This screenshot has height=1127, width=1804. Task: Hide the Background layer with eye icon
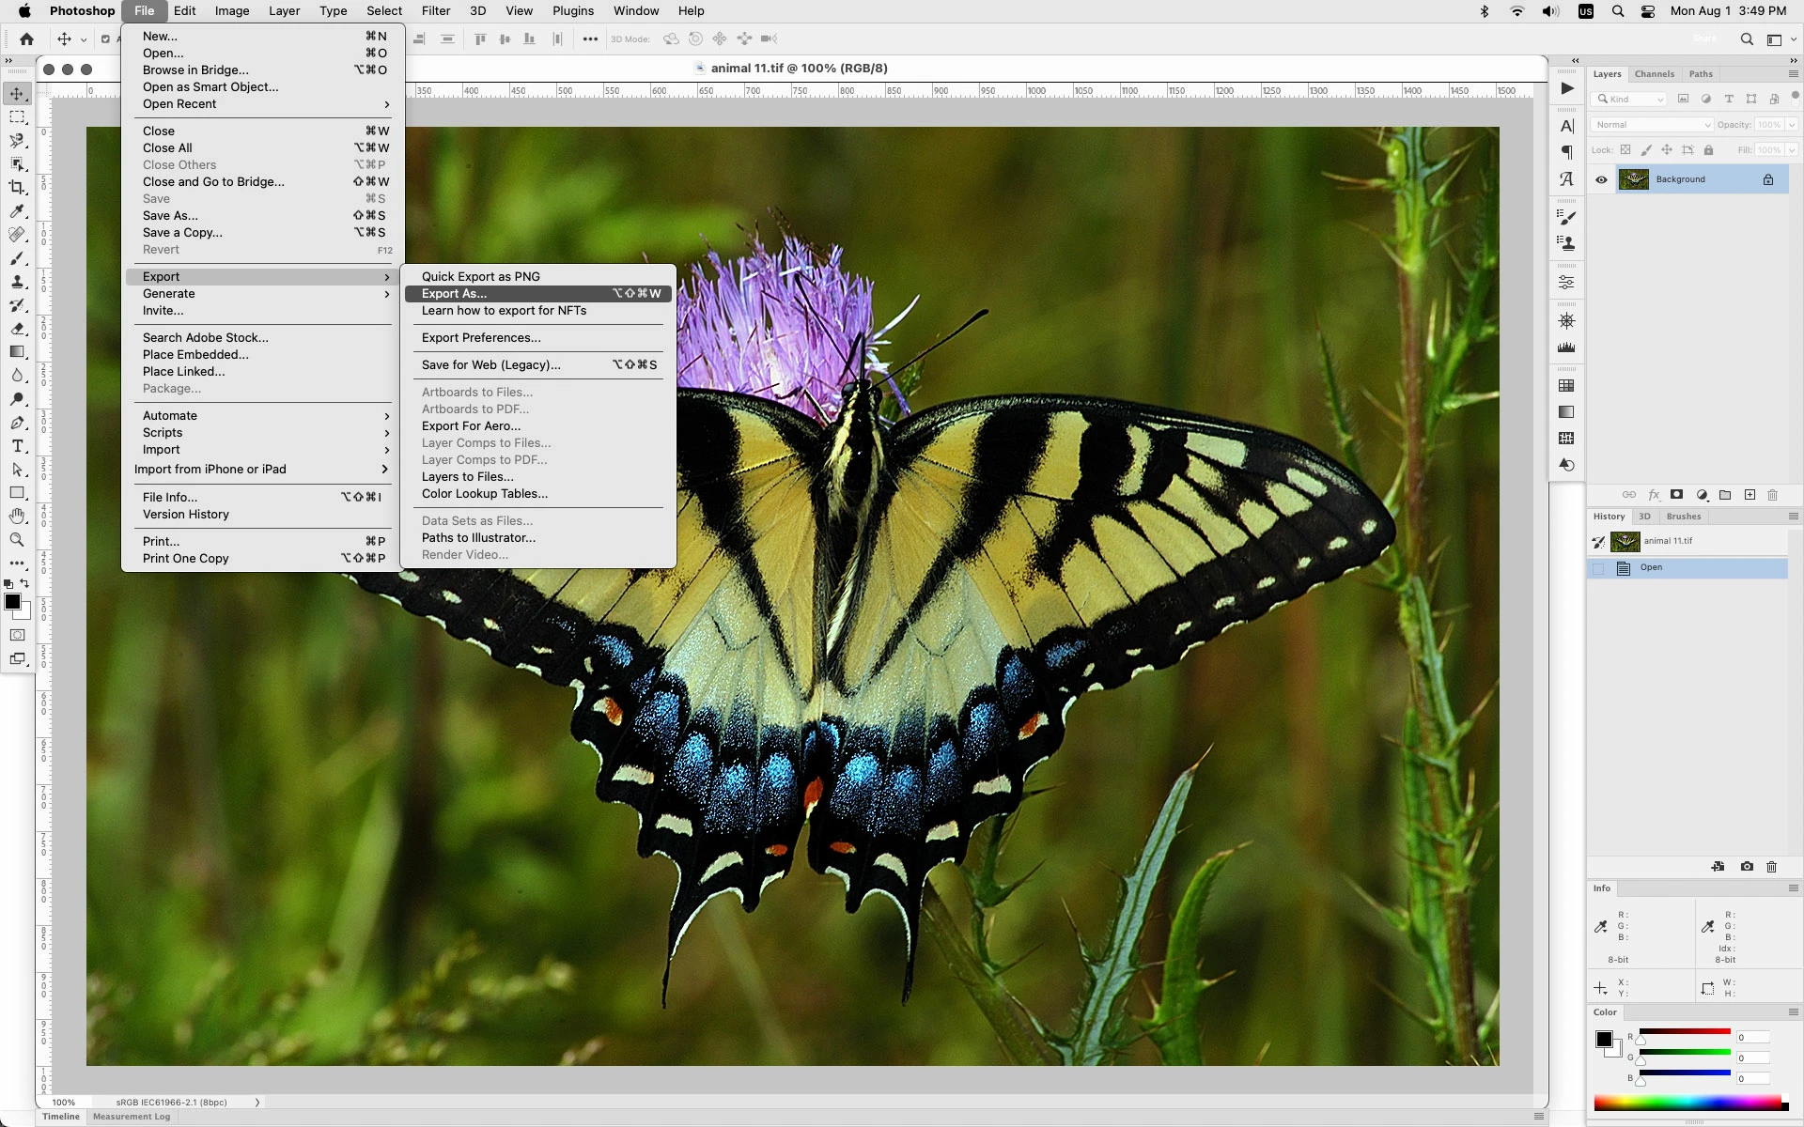pos(1602,179)
